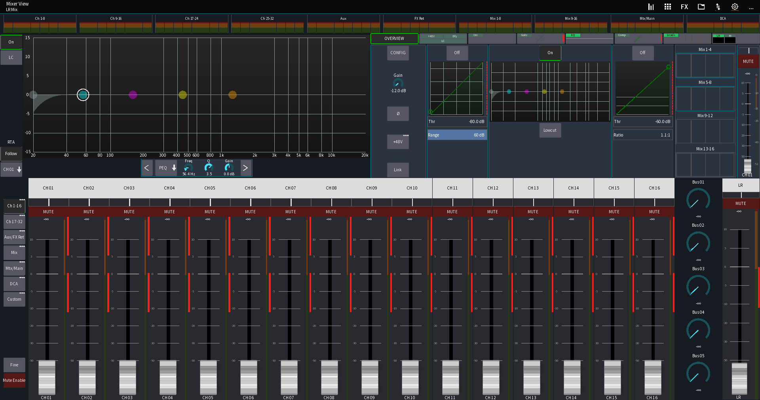Enable +48V phantom power
This screenshot has width=760, height=400.
pyautogui.click(x=398, y=142)
